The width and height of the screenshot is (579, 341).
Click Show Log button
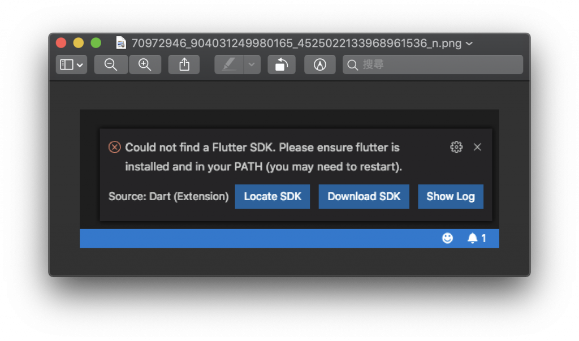451,197
